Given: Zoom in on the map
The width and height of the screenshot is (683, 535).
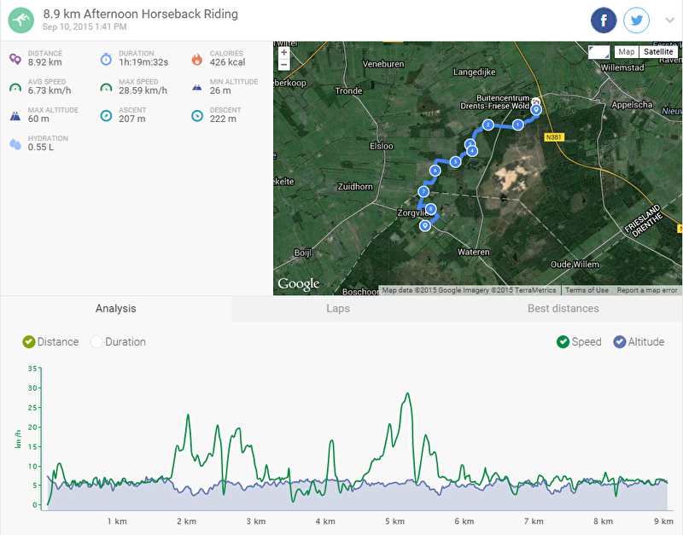Looking at the screenshot, I should pyautogui.click(x=284, y=53).
